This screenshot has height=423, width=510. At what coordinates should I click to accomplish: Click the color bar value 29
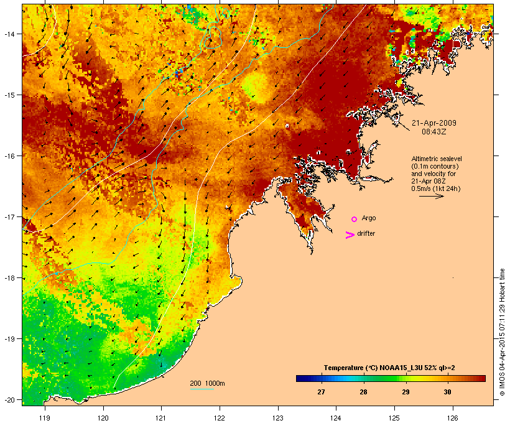tap(406, 392)
